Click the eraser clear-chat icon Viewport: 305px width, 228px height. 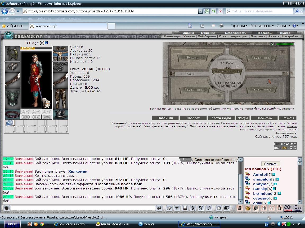pyautogui.click(x=169, y=208)
